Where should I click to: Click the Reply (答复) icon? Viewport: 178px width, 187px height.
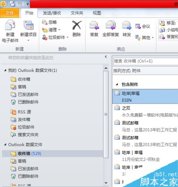pyautogui.click(x=94, y=25)
